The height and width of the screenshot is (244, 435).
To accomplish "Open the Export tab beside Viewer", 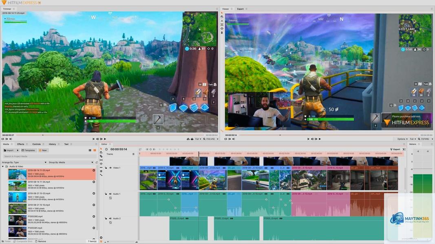I will [x=240, y=9].
